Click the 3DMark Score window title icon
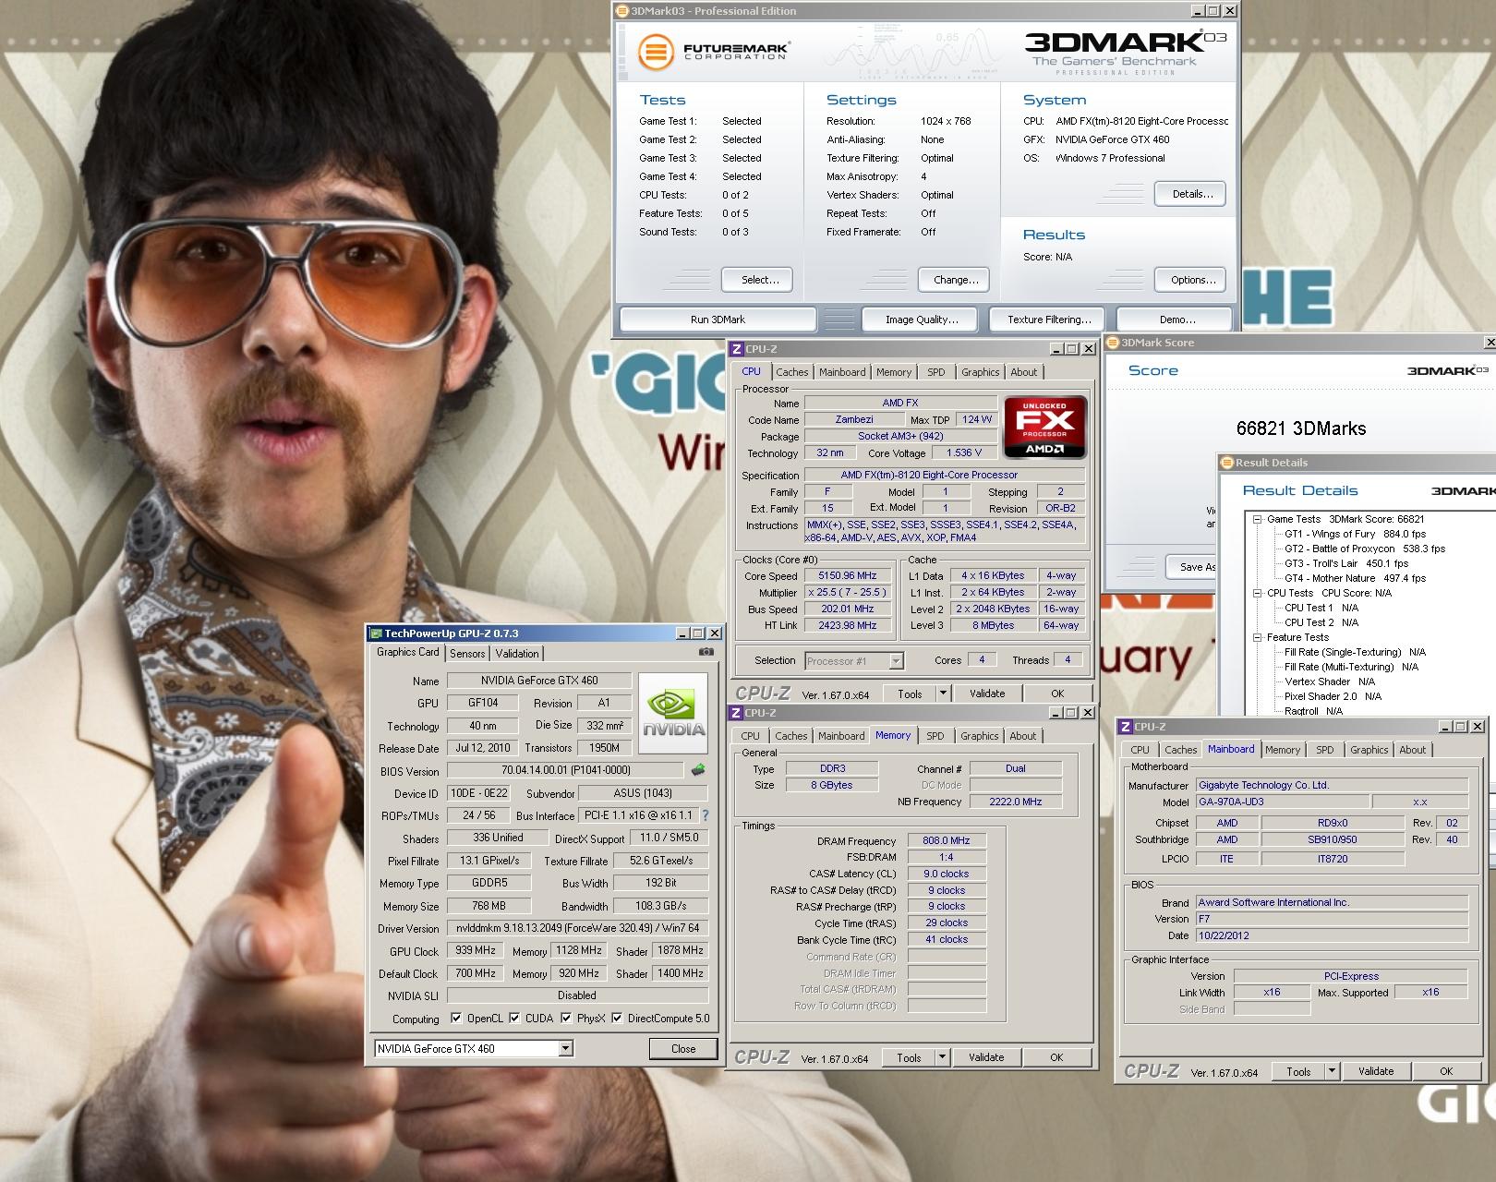1496x1182 pixels. click(x=1113, y=343)
